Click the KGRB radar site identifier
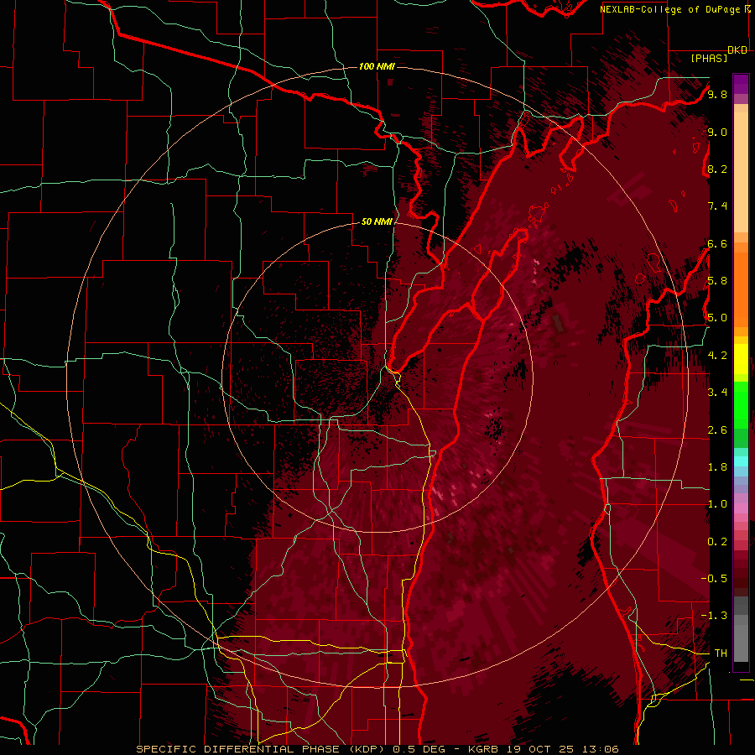Viewport: 755px width, 755px height. [484, 749]
